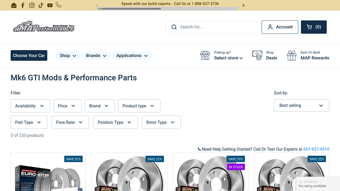Click the TikTok icon
Image resolution: width=340 pixels, height=191 pixels.
pos(41,6)
